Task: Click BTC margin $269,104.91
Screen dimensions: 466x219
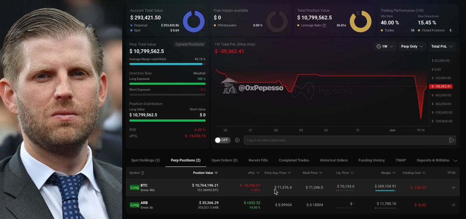Action: [x=386, y=186]
